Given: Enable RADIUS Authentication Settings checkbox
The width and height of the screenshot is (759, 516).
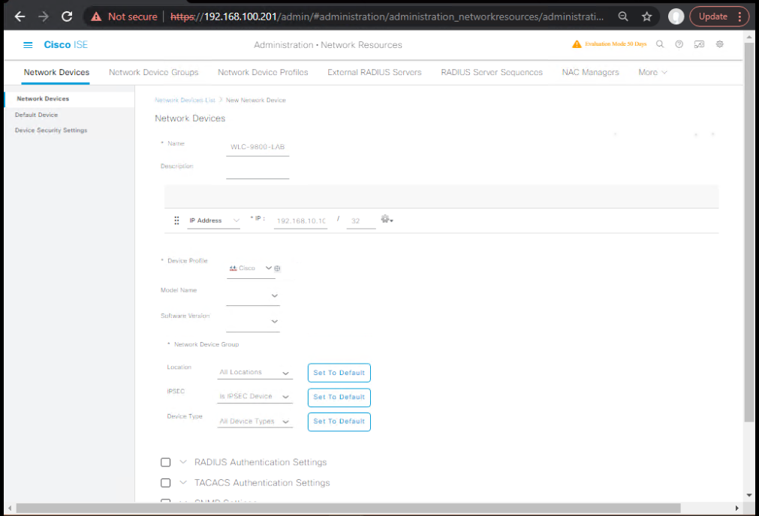Looking at the screenshot, I should (x=166, y=462).
